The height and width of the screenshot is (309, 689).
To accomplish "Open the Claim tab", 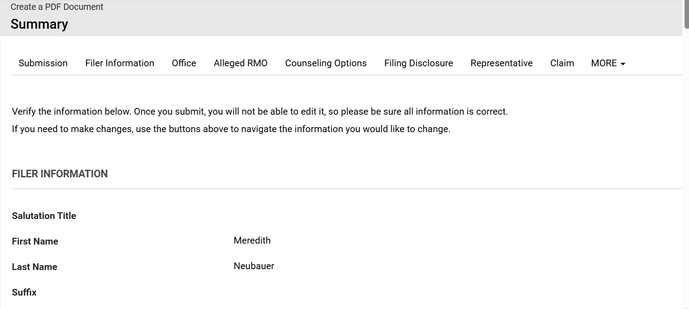I will click(x=562, y=63).
